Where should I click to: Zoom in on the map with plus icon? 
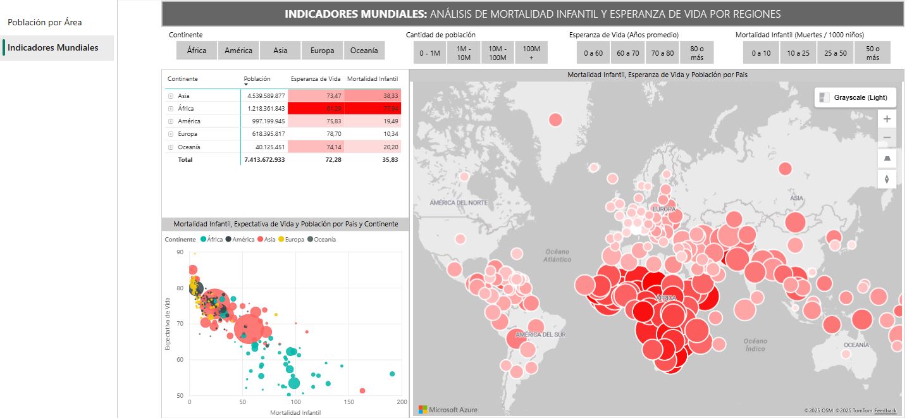(x=887, y=118)
